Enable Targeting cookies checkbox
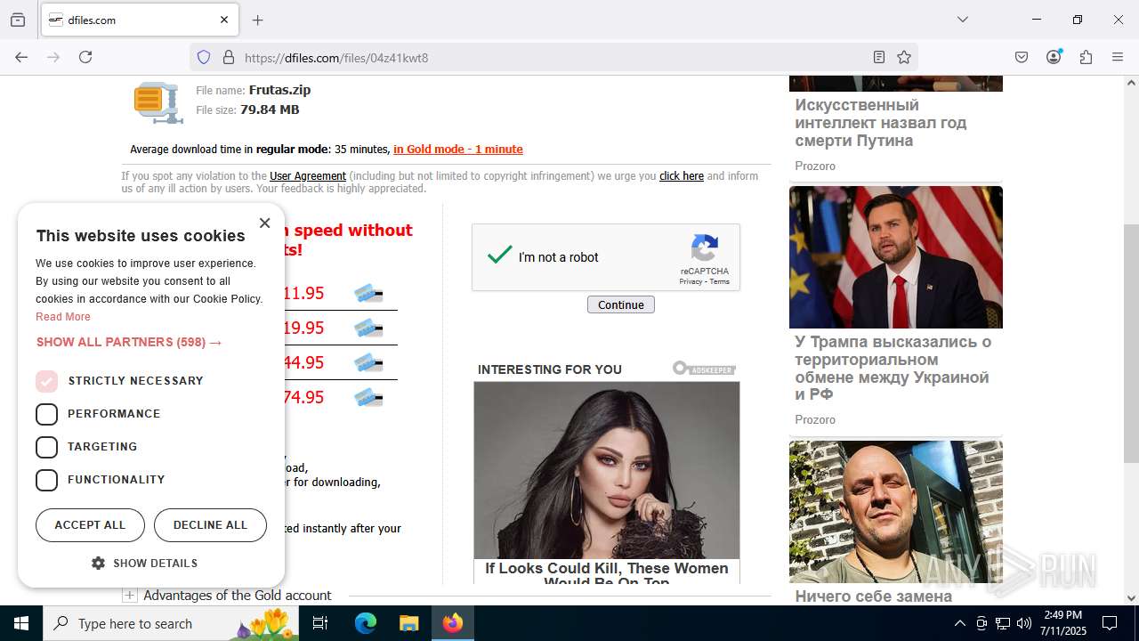1139x641 pixels. pos(46,447)
